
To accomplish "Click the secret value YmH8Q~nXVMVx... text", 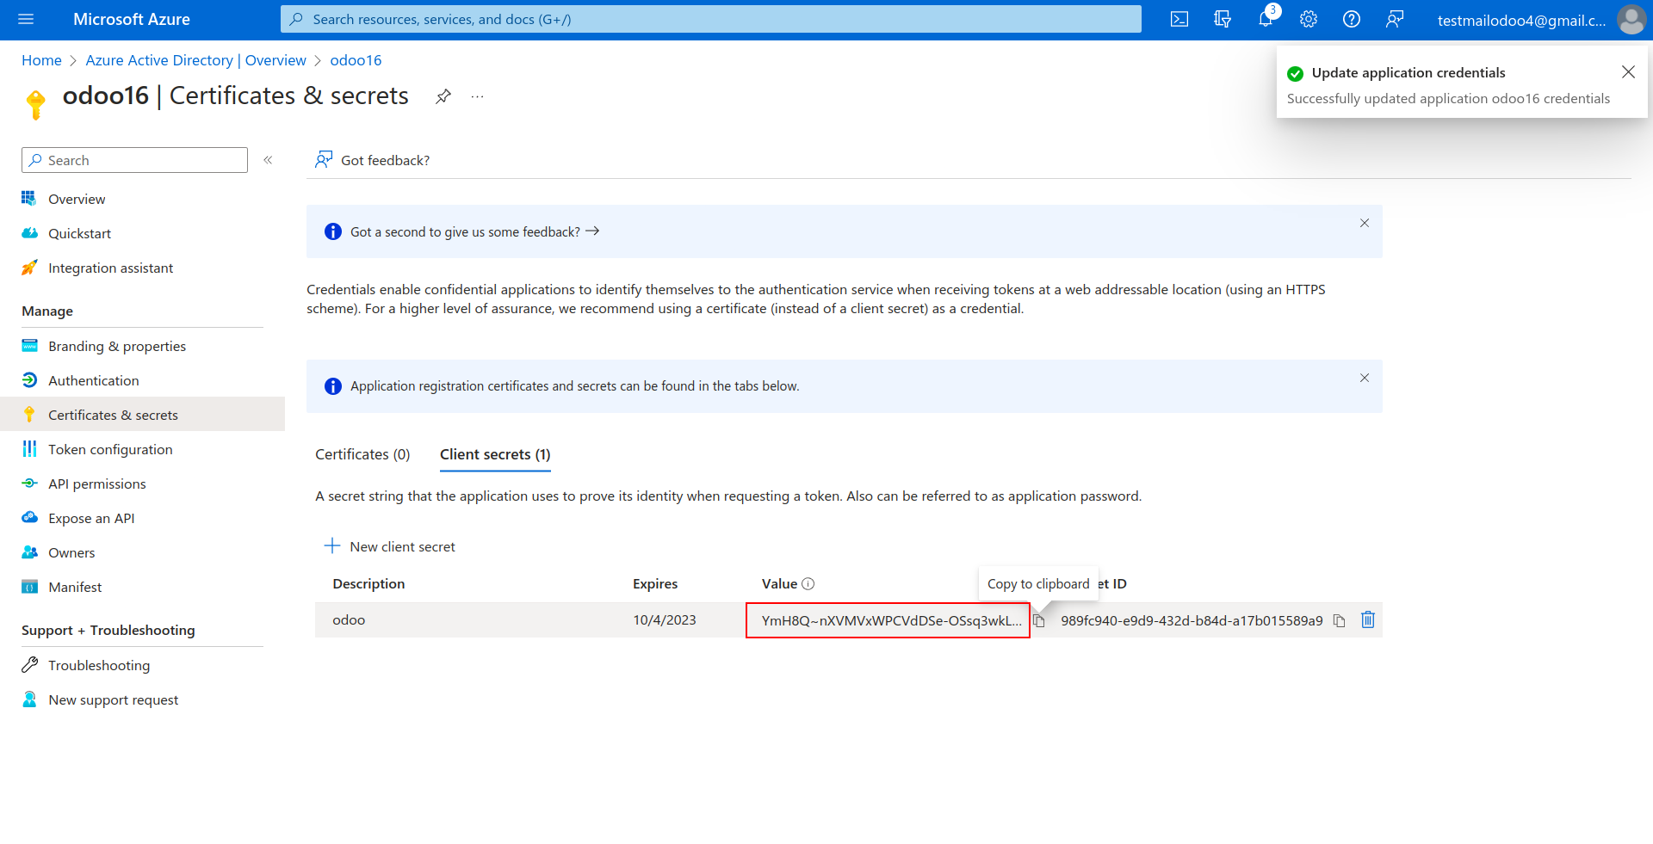I will coord(891,620).
